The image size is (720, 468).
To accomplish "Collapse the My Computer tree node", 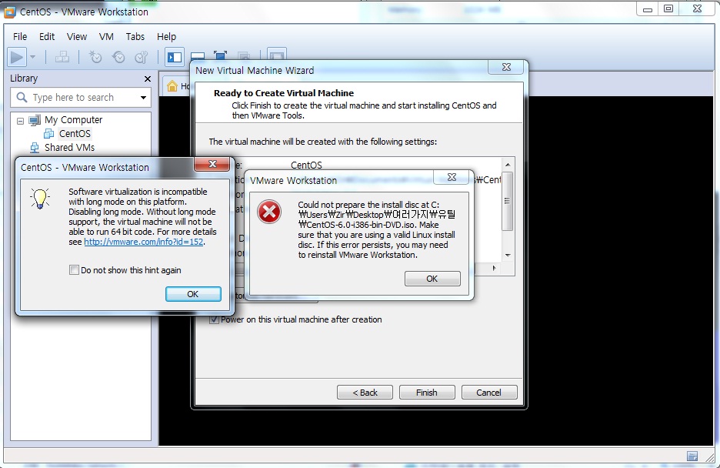I will point(21,120).
